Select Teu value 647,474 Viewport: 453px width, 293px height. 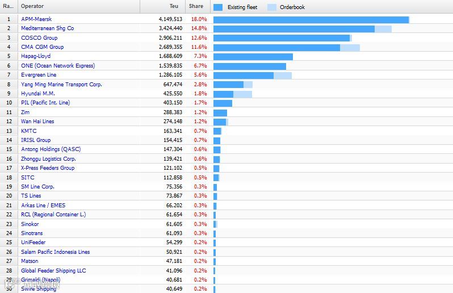click(x=173, y=85)
